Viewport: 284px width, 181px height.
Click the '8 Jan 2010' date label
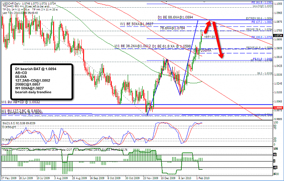click(x=186, y=178)
